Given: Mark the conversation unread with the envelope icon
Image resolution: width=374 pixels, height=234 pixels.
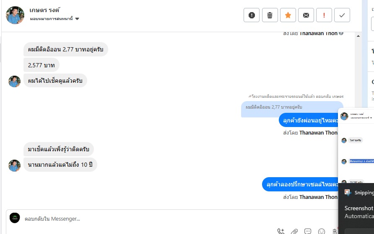Looking at the screenshot, I should pyautogui.click(x=306, y=15).
